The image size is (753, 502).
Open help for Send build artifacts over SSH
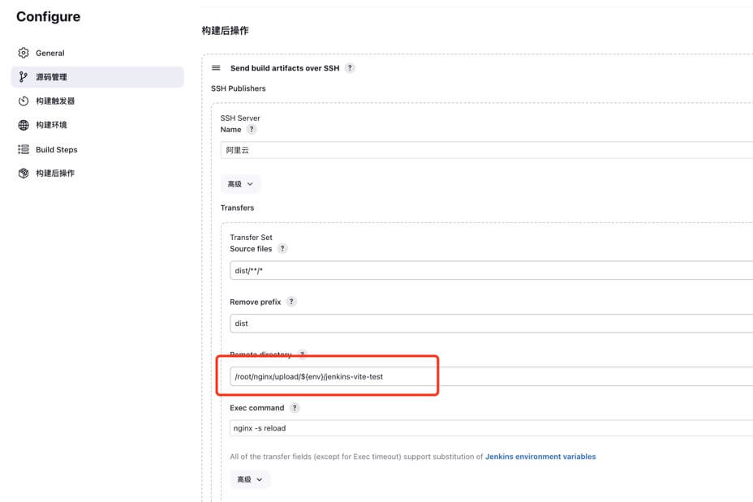click(x=350, y=68)
